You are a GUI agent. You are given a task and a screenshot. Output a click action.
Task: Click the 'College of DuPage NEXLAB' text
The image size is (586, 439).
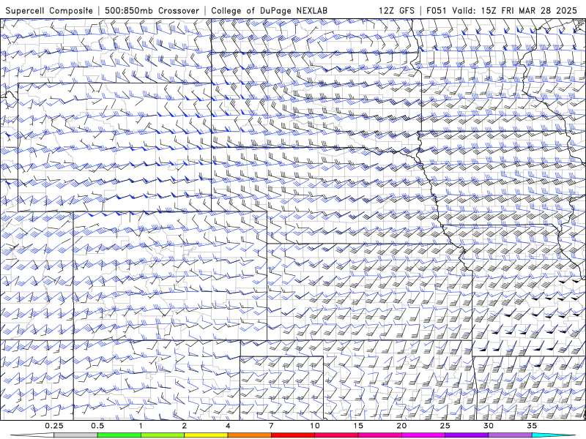269,10
